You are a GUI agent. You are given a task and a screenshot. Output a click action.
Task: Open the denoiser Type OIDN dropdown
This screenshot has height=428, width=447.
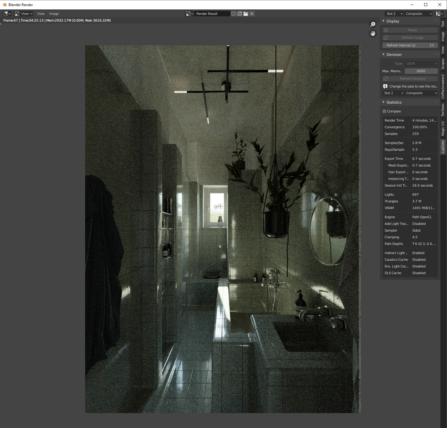click(421, 64)
